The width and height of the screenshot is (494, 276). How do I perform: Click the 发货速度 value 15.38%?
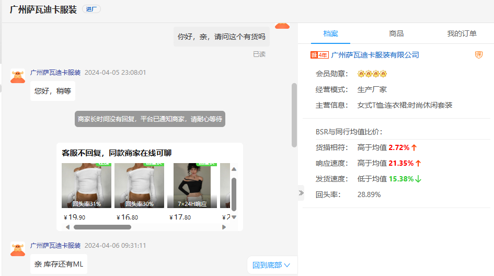pos(401,179)
